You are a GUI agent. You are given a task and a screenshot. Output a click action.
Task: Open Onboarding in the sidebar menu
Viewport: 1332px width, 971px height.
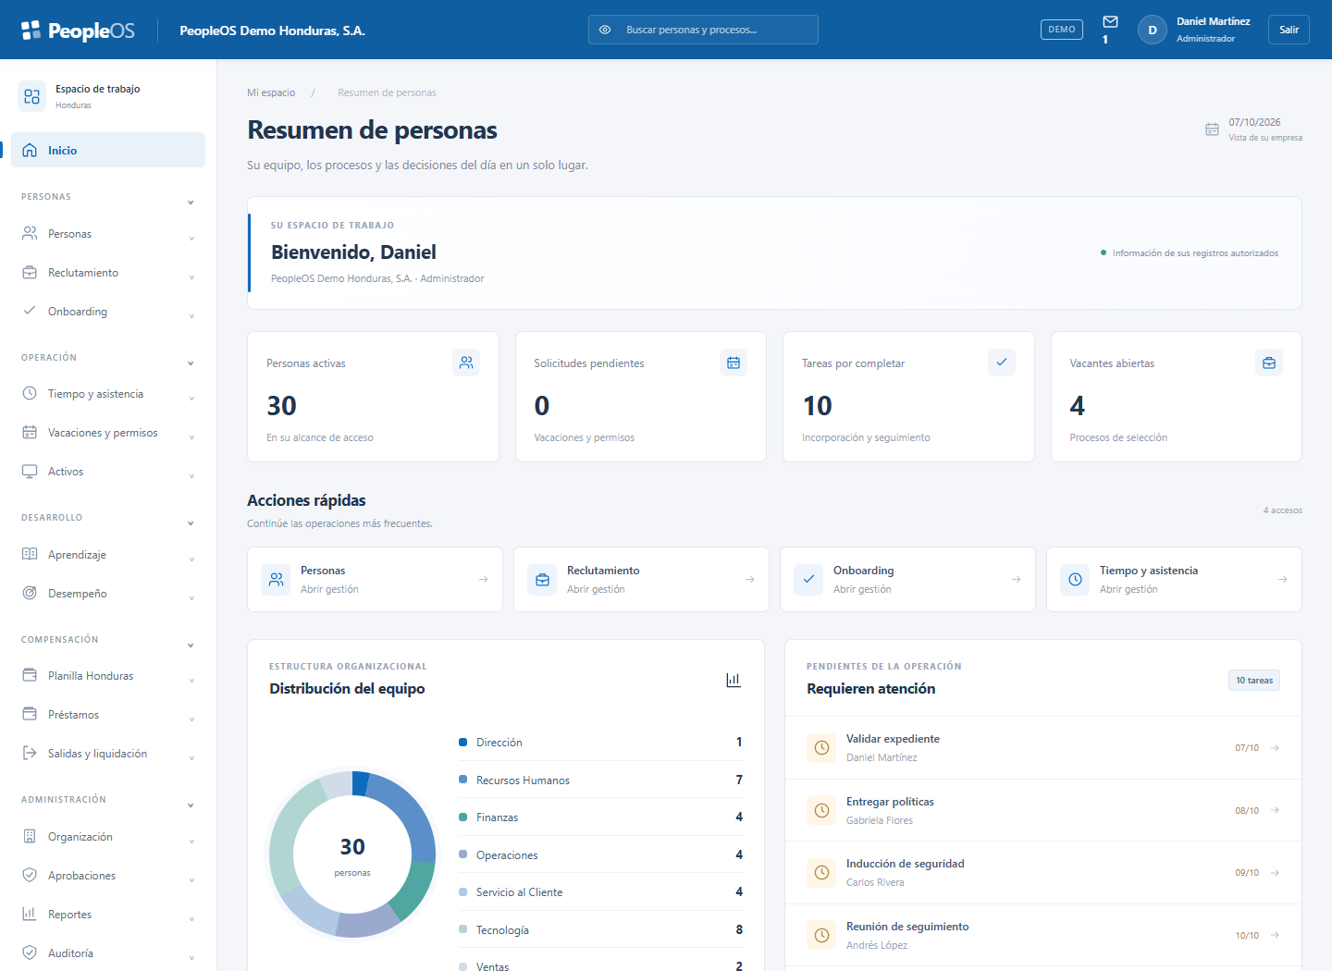[x=108, y=312]
